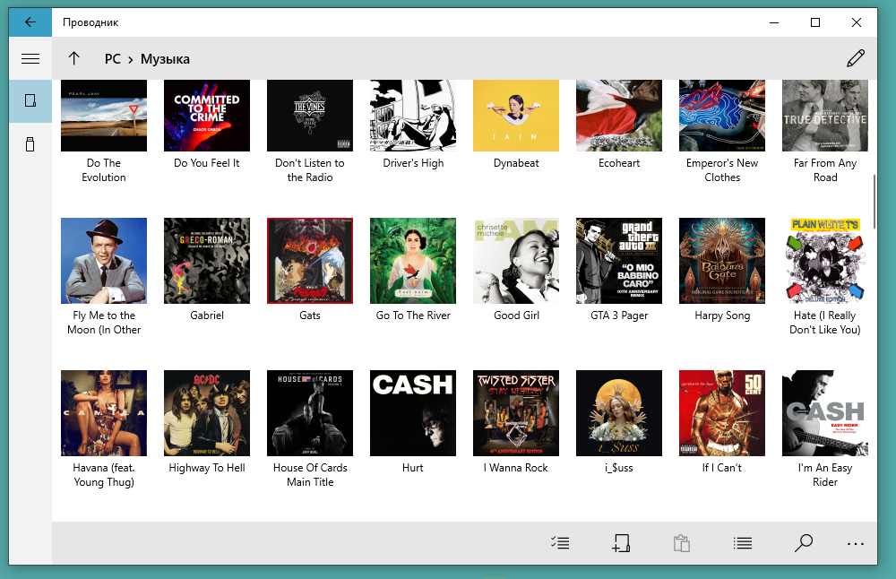Screen dimensions: 896x579
Task: Select I'm An Easy Rider cover
Action: click(x=825, y=413)
